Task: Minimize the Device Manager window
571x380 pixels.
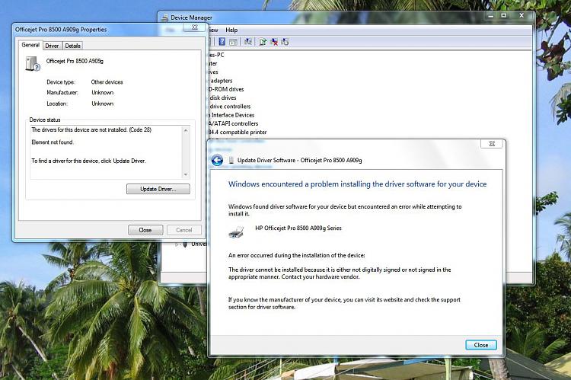Action: click(491, 16)
